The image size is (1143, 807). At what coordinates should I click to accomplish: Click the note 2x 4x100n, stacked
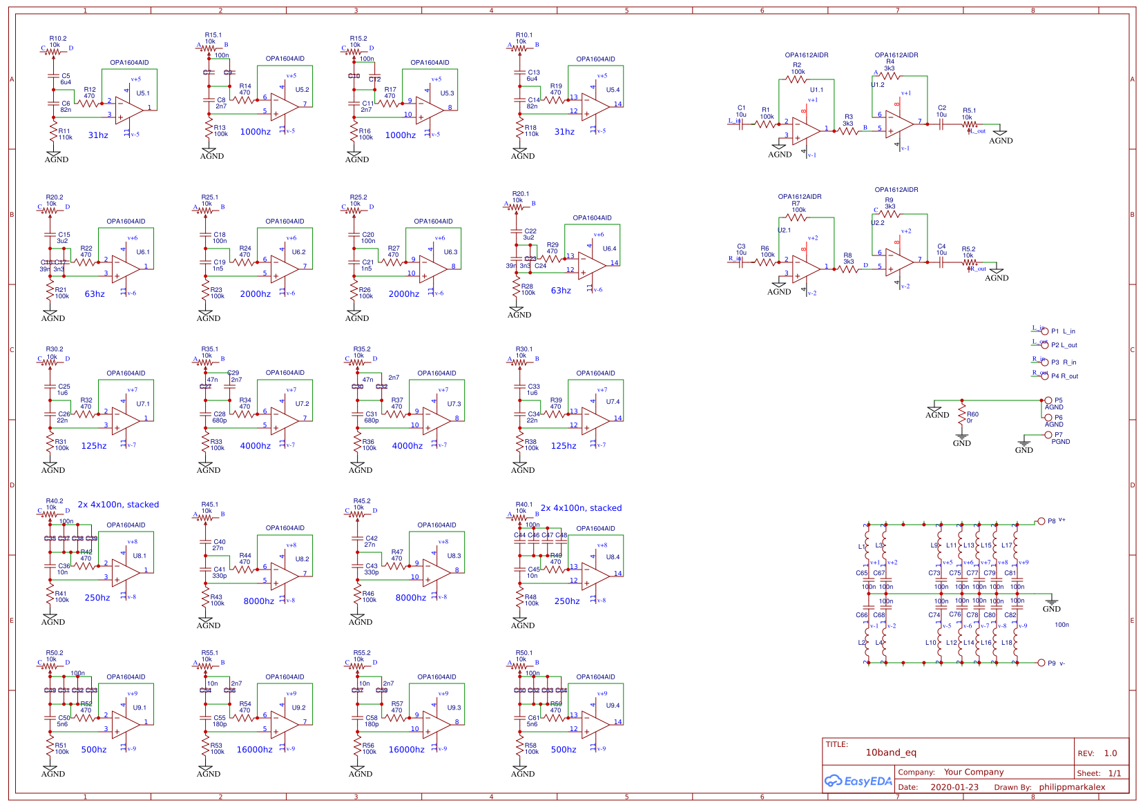[117, 505]
